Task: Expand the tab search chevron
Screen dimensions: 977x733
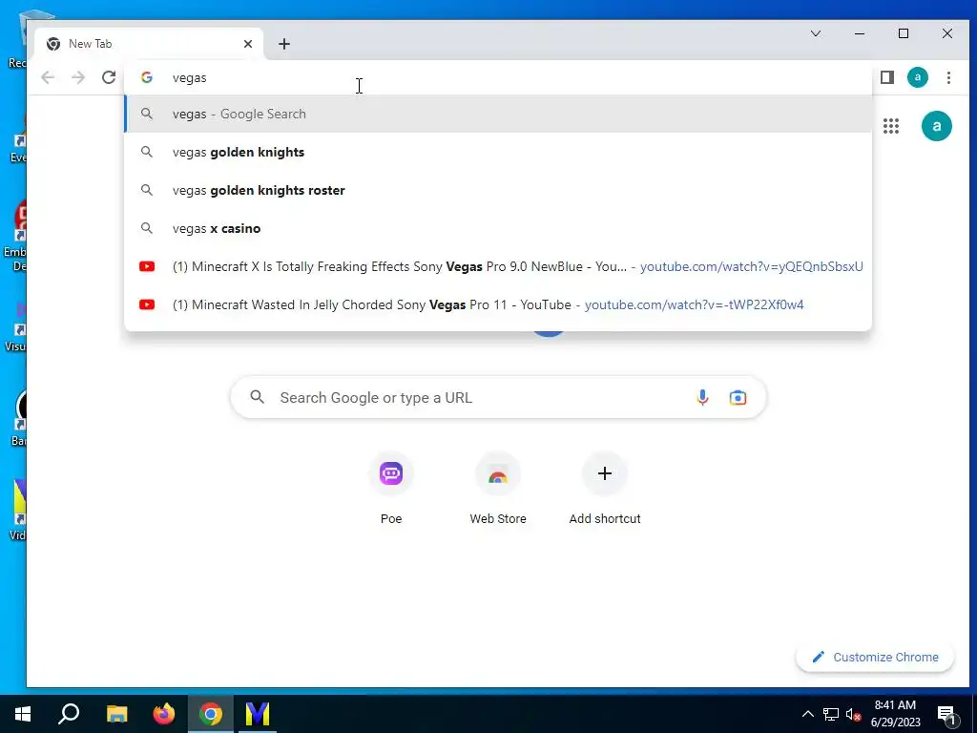Action: (815, 33)
